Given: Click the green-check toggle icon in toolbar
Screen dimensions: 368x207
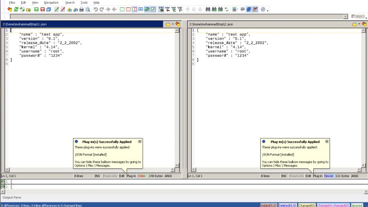Looking at the screenshot, I should (153, 9).
